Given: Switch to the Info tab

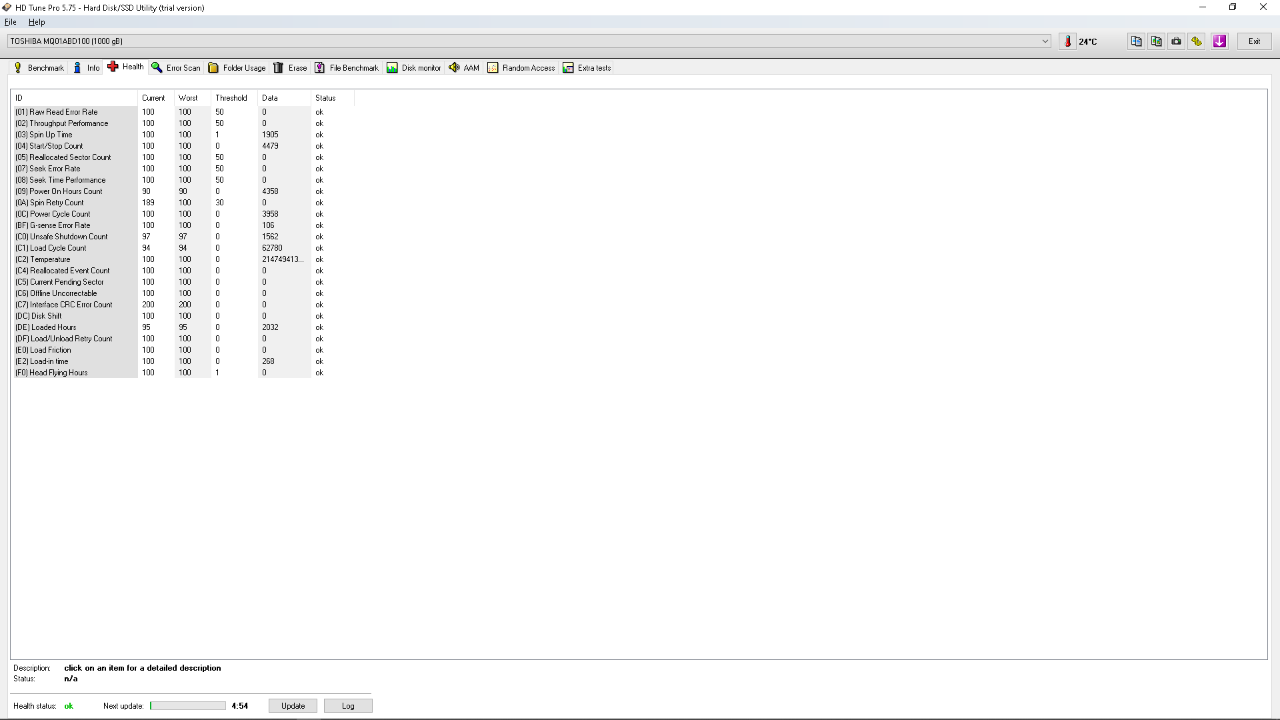Looking at the screenshot, I should [87, 68].
